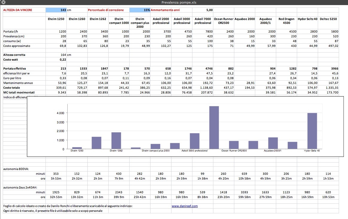Click the Prevalenza (cm) row label
The height and width of the screenshot is (219, 348).
[14, 36]
